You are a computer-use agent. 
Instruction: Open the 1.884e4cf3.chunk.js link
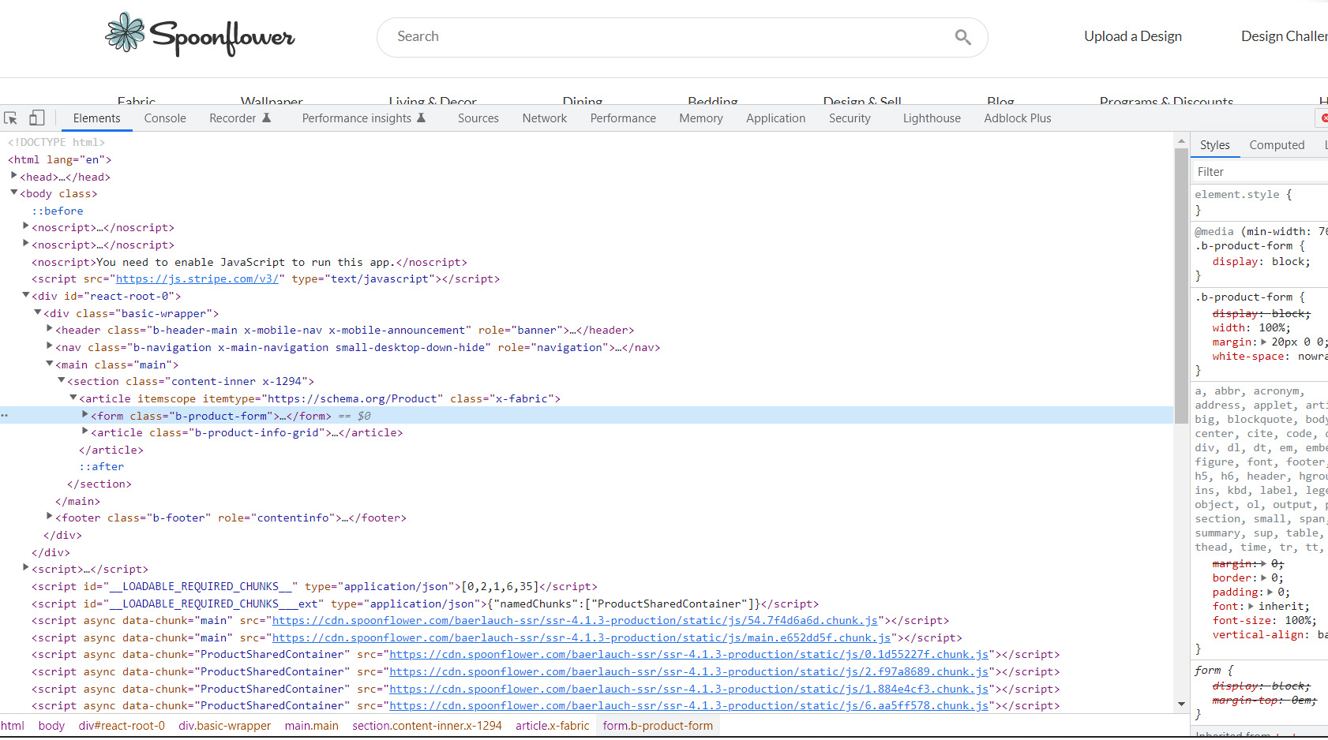click(x=689, y=690)
